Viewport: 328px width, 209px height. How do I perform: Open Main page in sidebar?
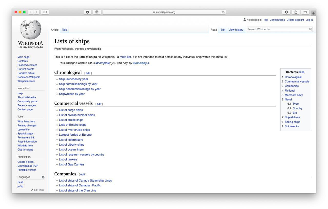click(23, 57)
